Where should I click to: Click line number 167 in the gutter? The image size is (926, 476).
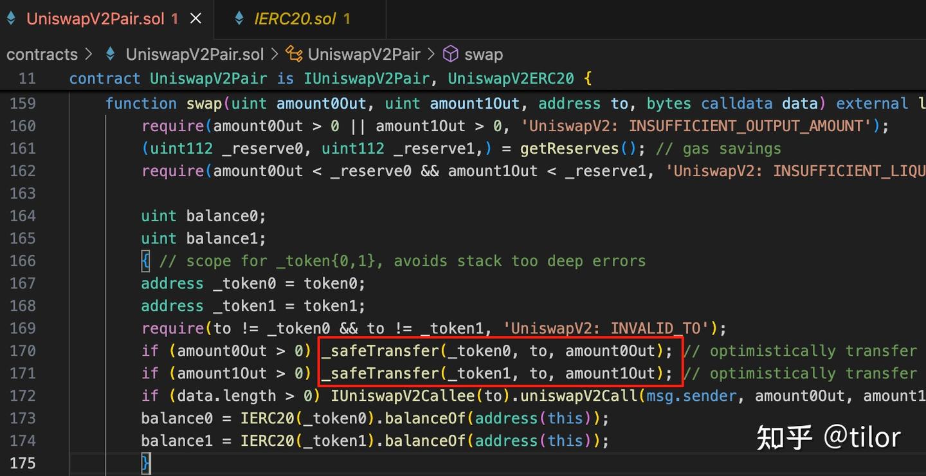point(23,284)
